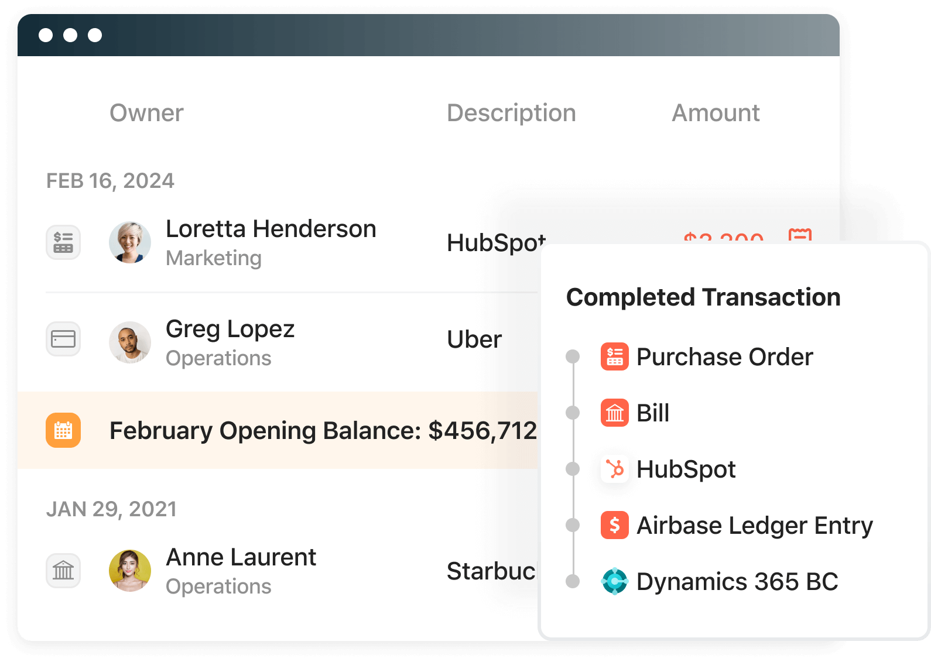This screenshot has height=662, width=931.
Task: Click the Airbase Ledger Entry dollar icon
Action: coord(615,525)
